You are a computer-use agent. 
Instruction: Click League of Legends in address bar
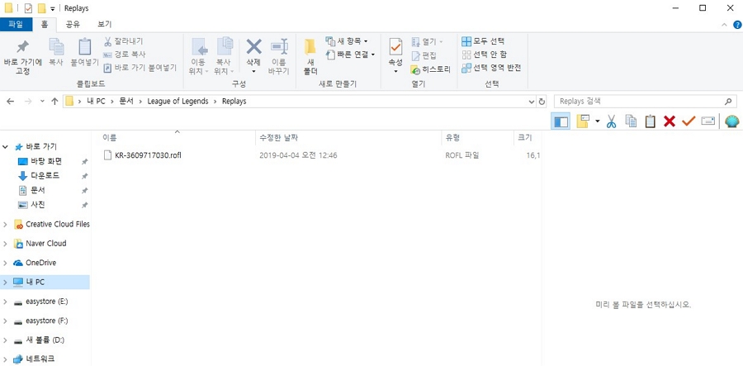coord(177,101)
